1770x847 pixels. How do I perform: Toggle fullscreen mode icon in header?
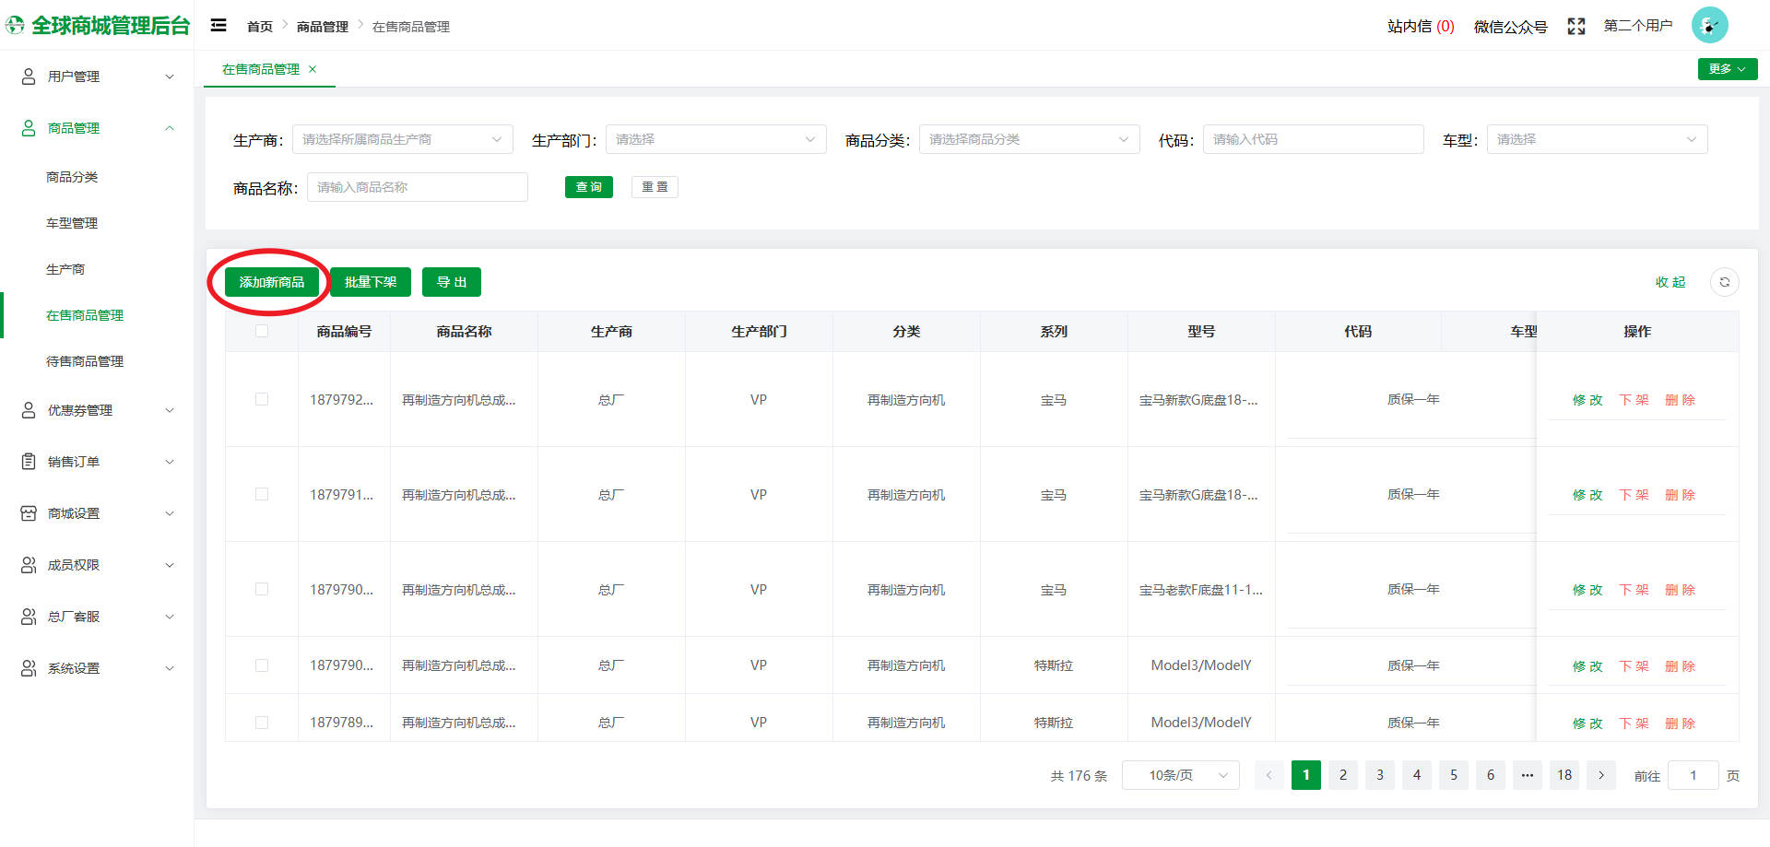pos(1575,27)
